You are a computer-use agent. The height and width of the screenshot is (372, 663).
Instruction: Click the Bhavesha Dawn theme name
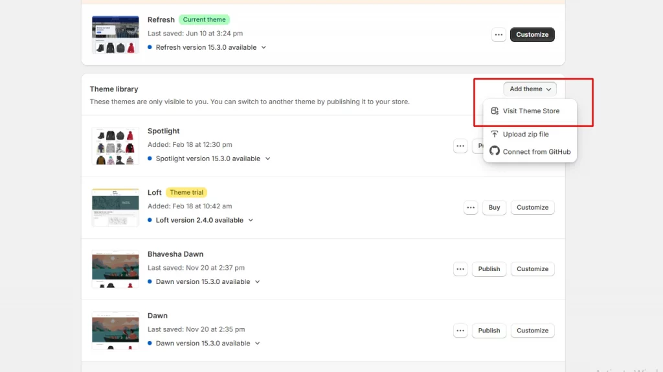[x=175, y=254]
